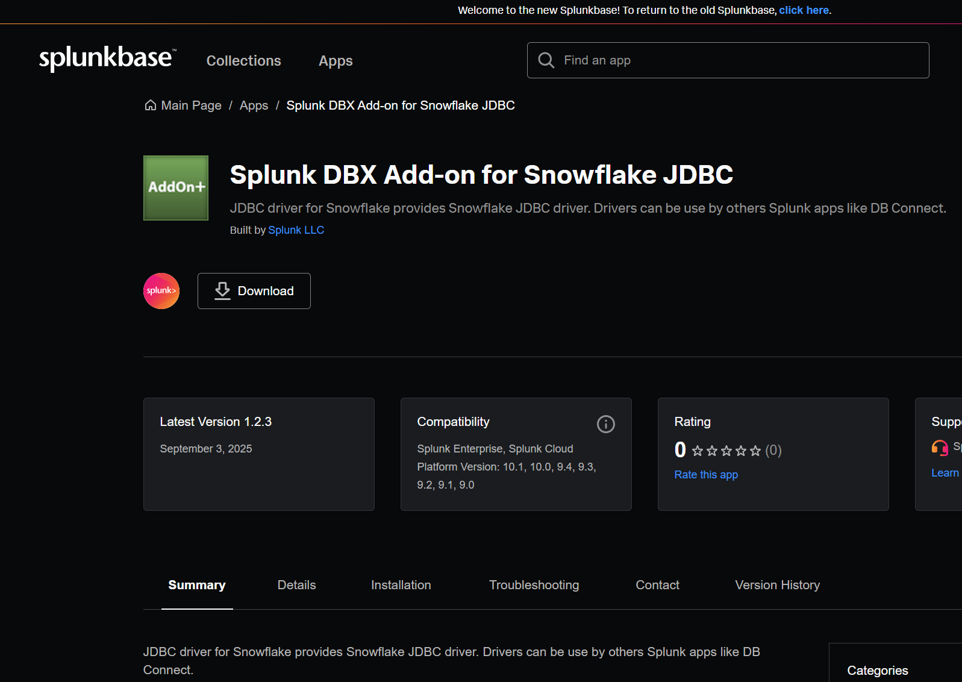Click the 'Categories' heading
Image resolution: width=962 pixels, height=682 pixels.
click(x=878, y=671)
